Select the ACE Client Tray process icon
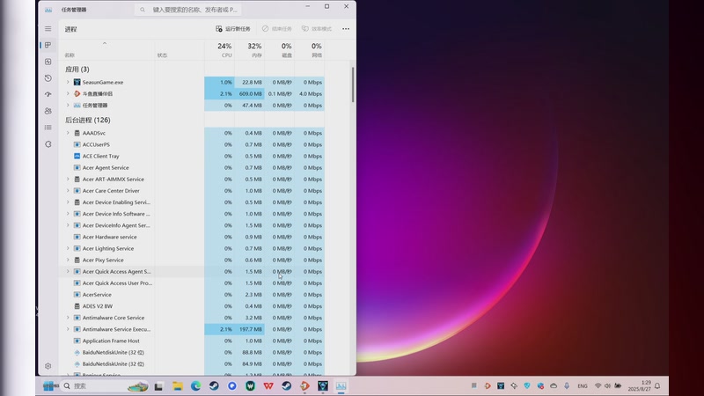 point(77,157)
